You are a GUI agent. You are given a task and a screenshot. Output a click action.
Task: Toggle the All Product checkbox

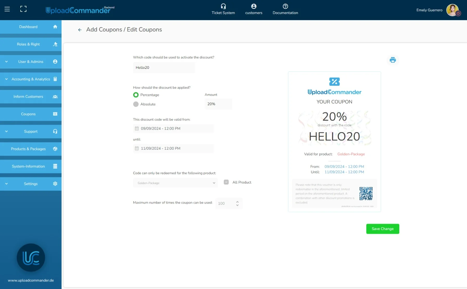pos(226,182)
